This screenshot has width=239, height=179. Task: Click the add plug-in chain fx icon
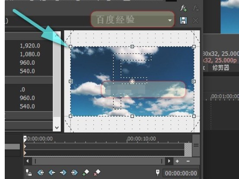coord(183,8)
